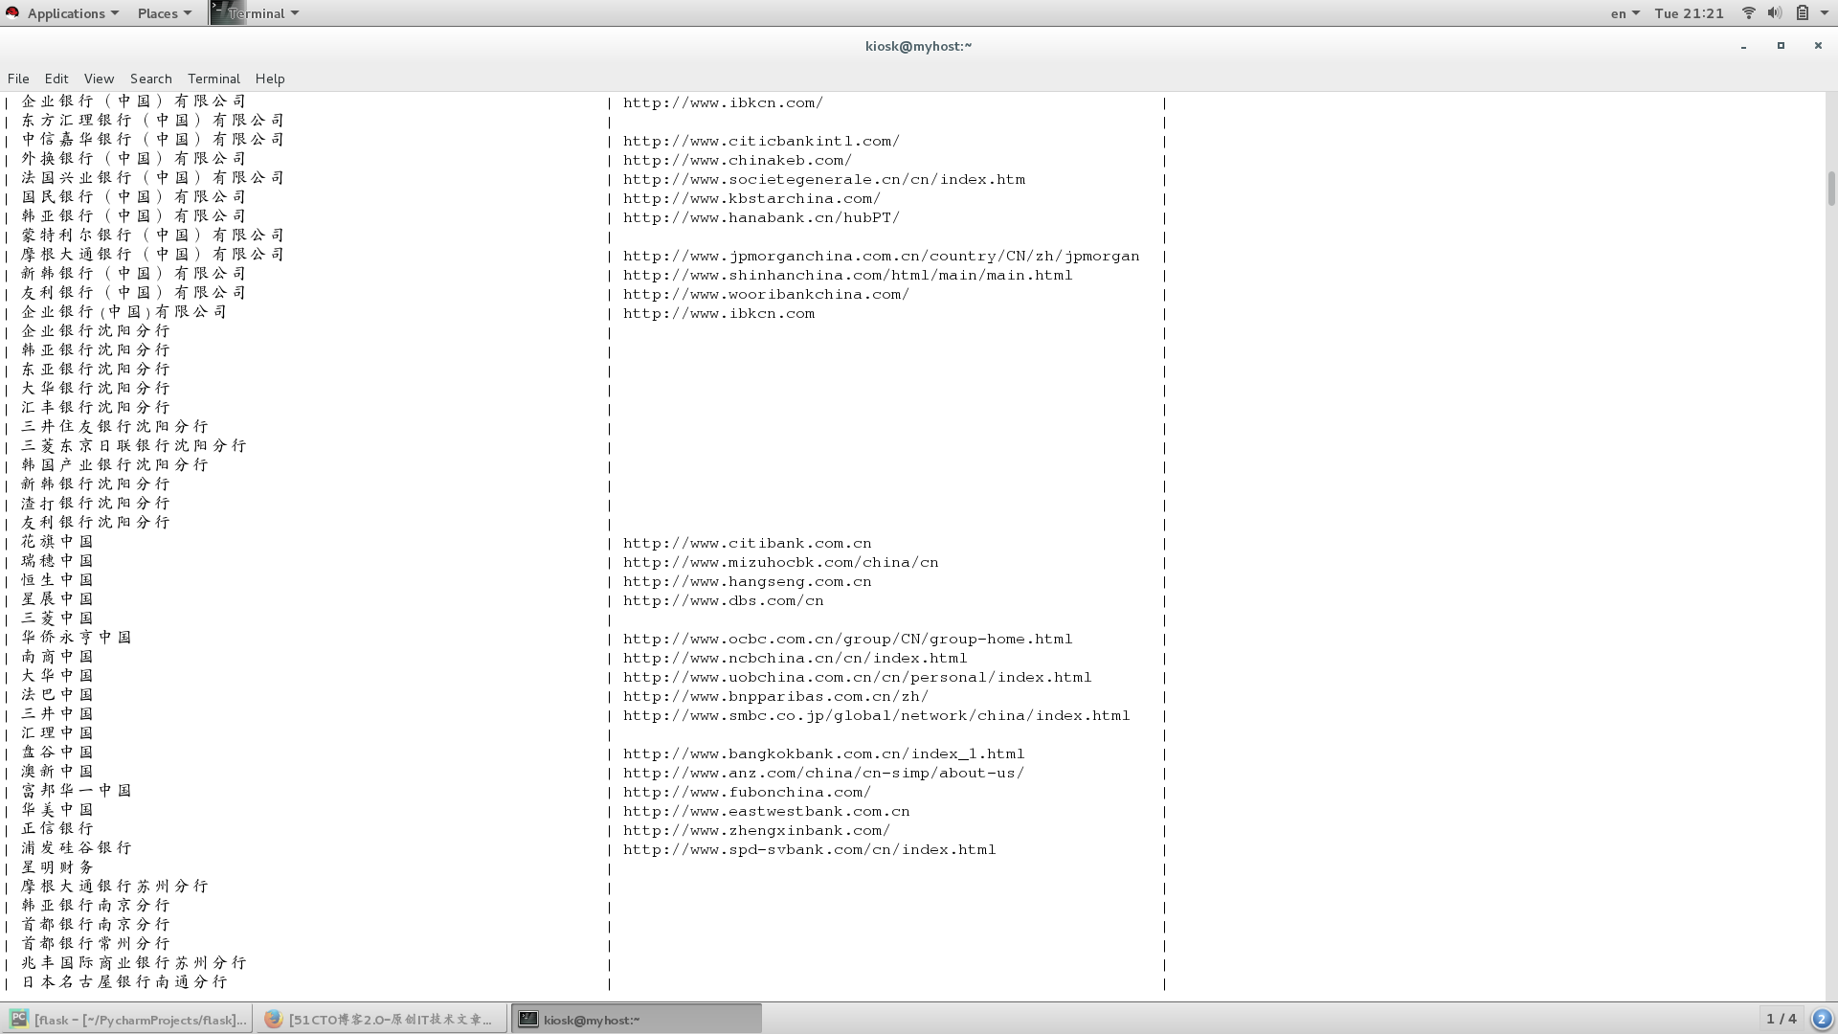Click the shinhanchina.com URL
This screenshot has width=1838, height=1034.
(847, 275)
